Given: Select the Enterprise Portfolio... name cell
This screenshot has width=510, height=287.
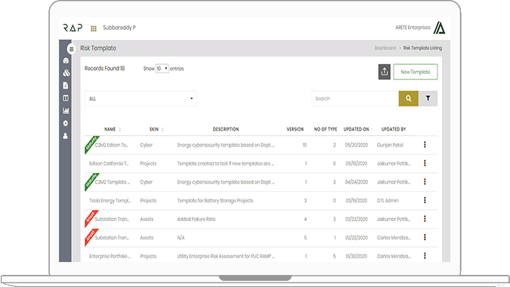Looking at the screenshot, I should coord(110,256).
